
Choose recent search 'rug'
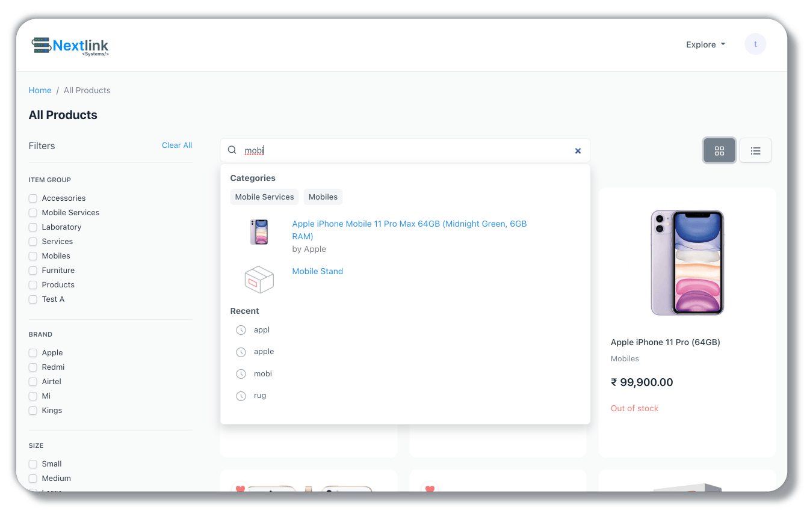coord(260,396)
